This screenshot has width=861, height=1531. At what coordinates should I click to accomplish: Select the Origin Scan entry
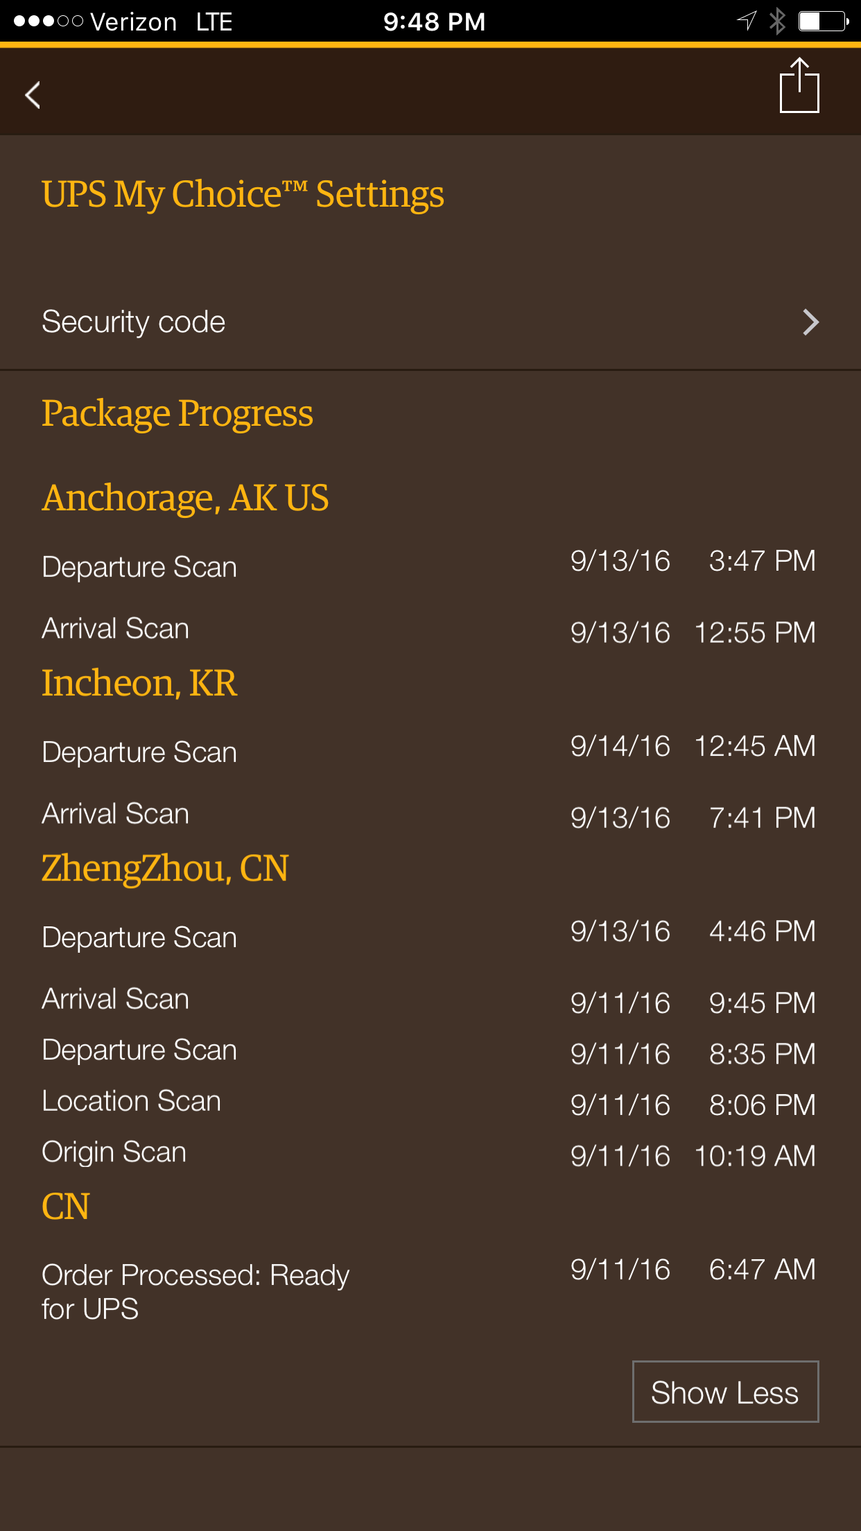click(430, 1153)
